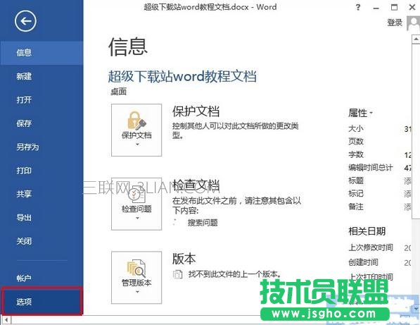Open 选项 (Options) at sidebar bottom

42,302
